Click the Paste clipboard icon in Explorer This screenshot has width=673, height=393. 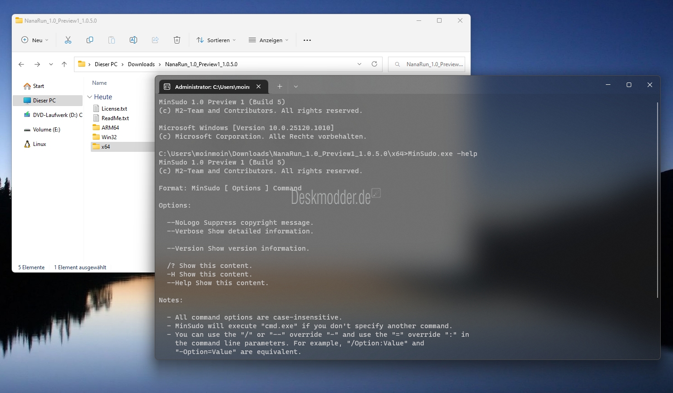coord(112,40)
